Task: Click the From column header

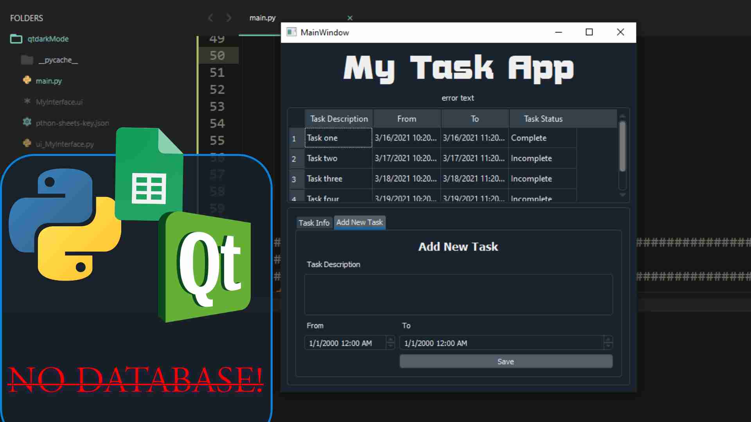Action: point(407,119)
